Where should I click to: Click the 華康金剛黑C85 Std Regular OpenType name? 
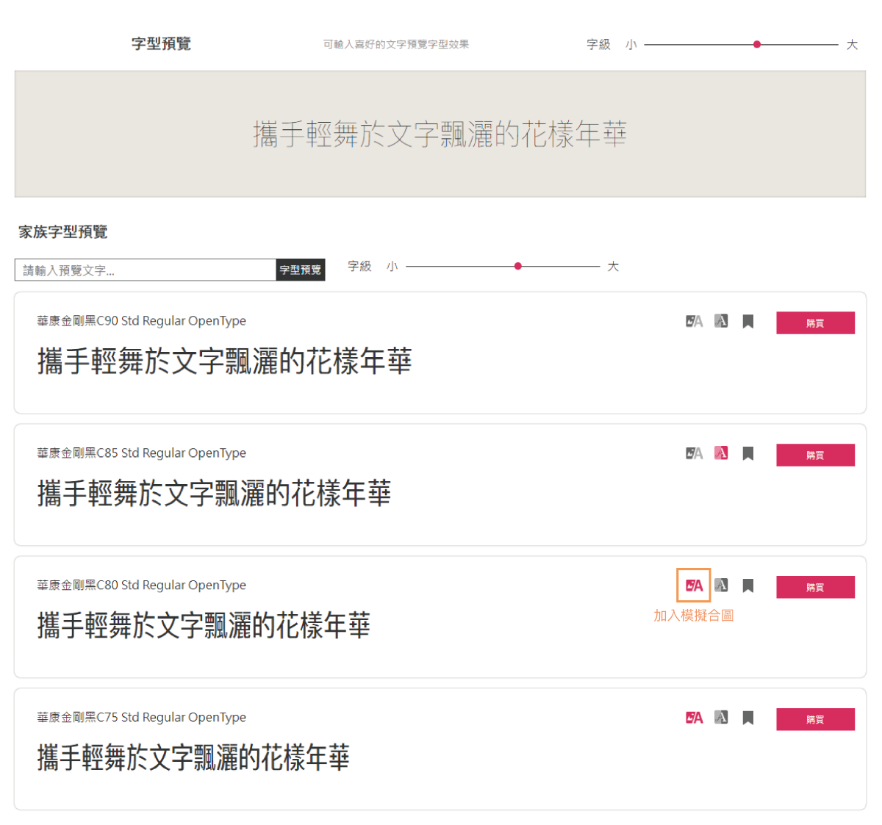coord(142,453)
